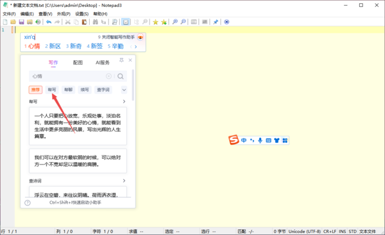Toggle INS mode in status bar

click(x=342, y=232)
